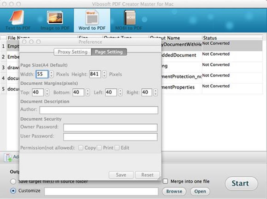Screen dimensions: 267x199
Task: Click the Bottom margin input field
Action: click(x=78, y=92)
